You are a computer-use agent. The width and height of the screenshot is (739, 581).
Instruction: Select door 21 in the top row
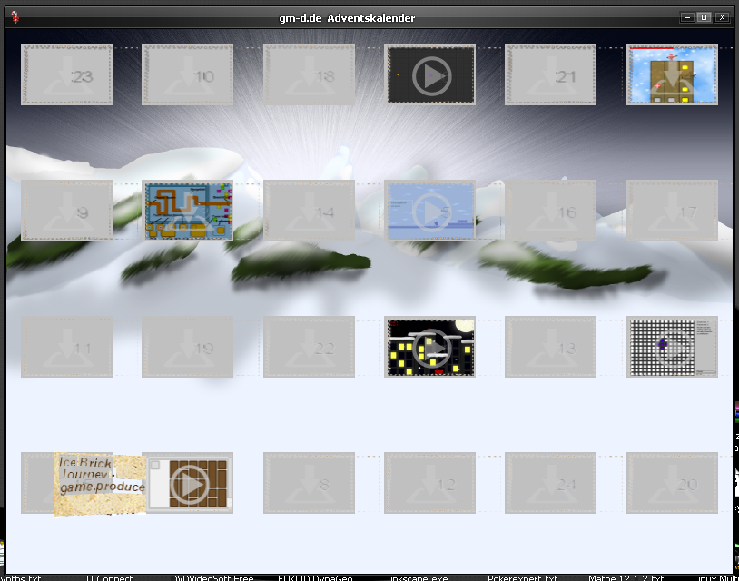(550, 75)
